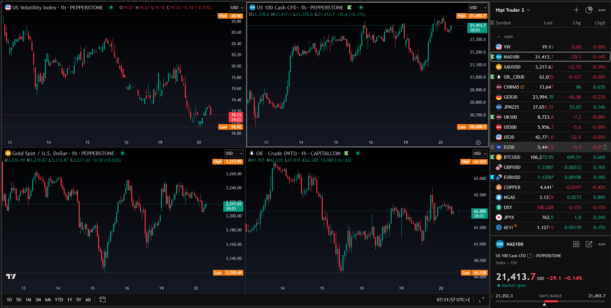Click the German flag icon next to GER30
The height and width of the screenshot is (308, 611).
[499, 97]
